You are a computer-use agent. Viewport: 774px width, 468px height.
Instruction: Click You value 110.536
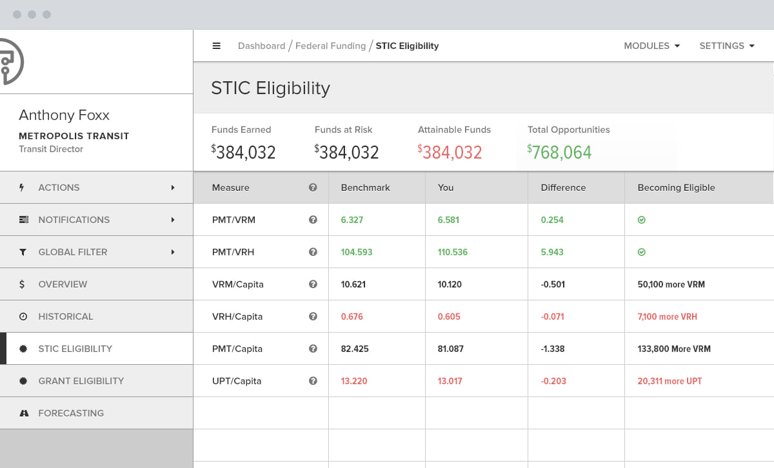(x=453, y=252)
